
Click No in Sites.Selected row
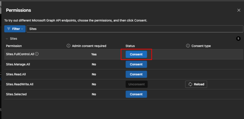[94, 94]
